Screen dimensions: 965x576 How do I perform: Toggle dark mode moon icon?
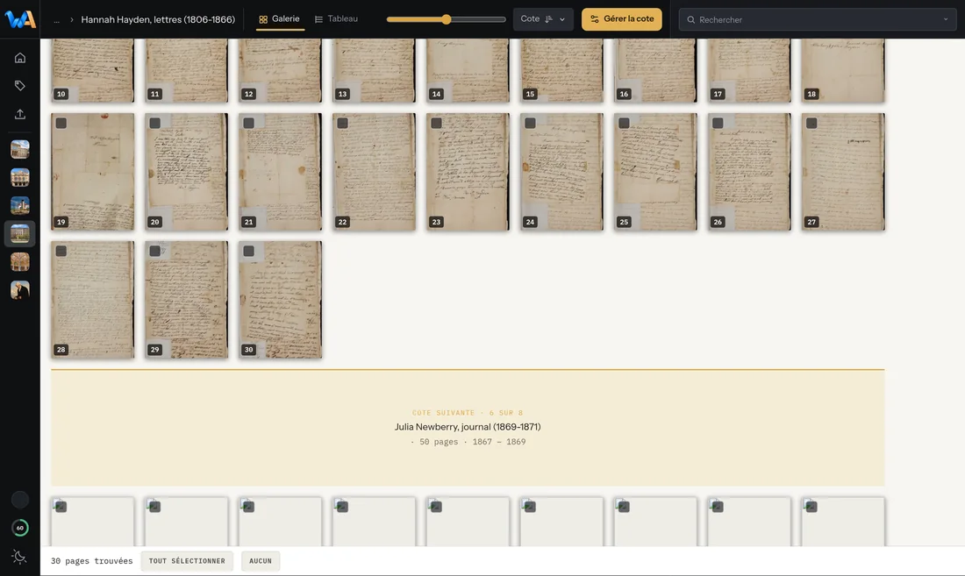(x=19, y=557)
